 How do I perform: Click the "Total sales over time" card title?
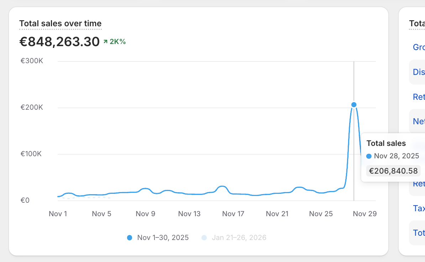60,23
